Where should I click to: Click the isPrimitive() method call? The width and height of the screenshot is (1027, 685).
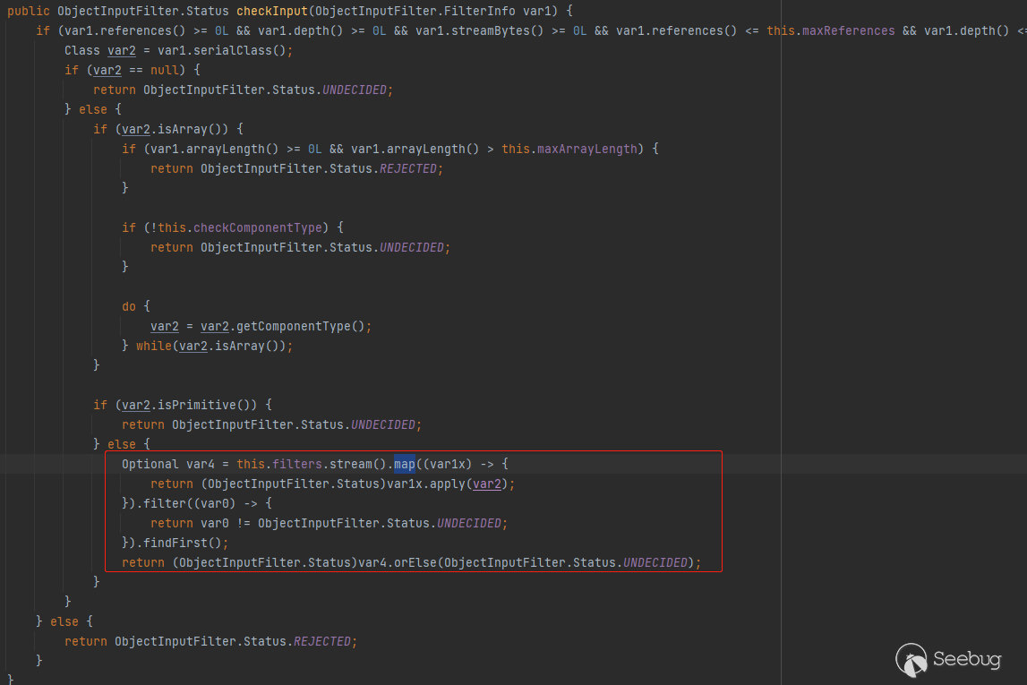point(203,405)
